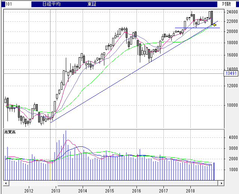Screen dimensions: 239x194
Task: Click the 2018 year label on time axis
Action: (x=190, y=190)
